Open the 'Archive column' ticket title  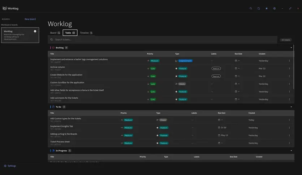(57, 67)
